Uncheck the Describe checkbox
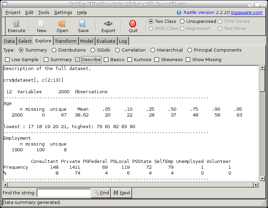268x208 pixels. tap(77, 60)
